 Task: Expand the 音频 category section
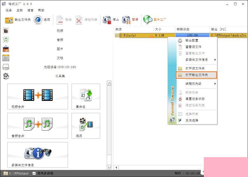pos(60,40)
